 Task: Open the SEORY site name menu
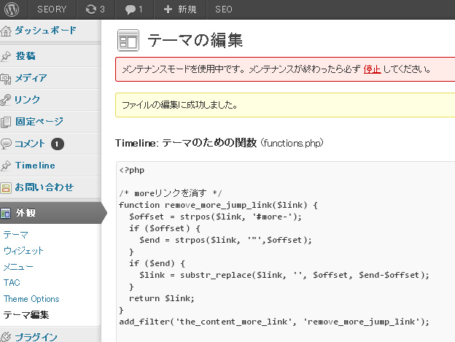coord(51,10)
